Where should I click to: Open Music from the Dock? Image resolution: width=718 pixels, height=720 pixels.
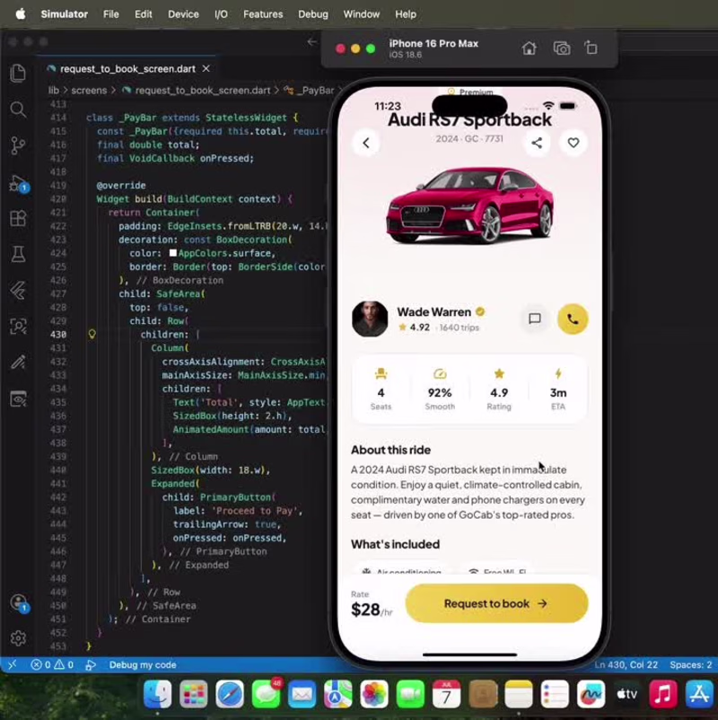(663, 694)
